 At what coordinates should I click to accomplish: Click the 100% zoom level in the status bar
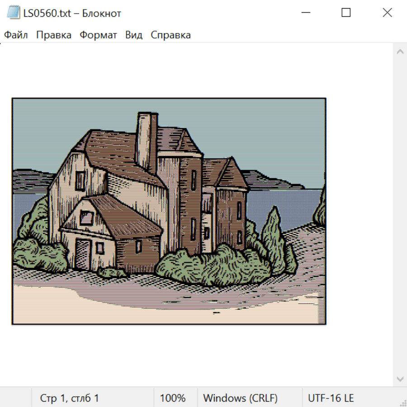[173, 398]
